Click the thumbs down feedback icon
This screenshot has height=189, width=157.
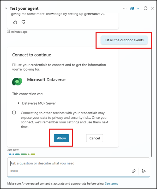point(23,22)
